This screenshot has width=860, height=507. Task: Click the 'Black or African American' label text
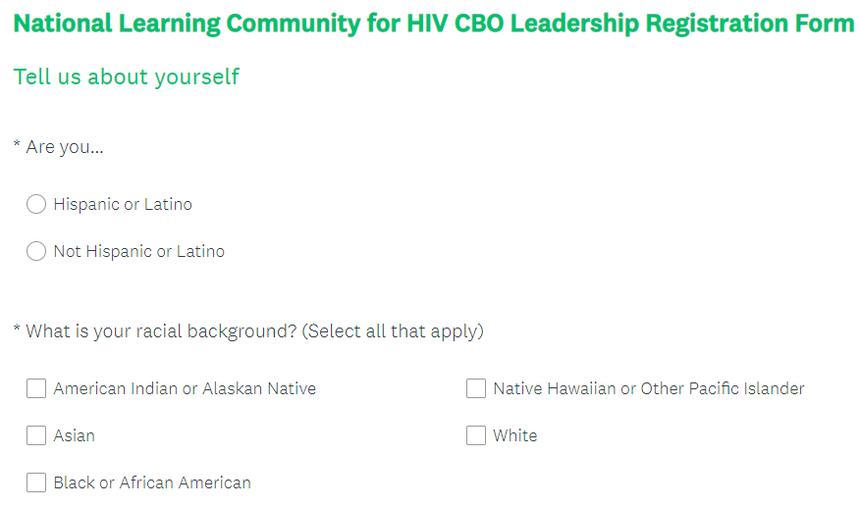click(152, 482)
